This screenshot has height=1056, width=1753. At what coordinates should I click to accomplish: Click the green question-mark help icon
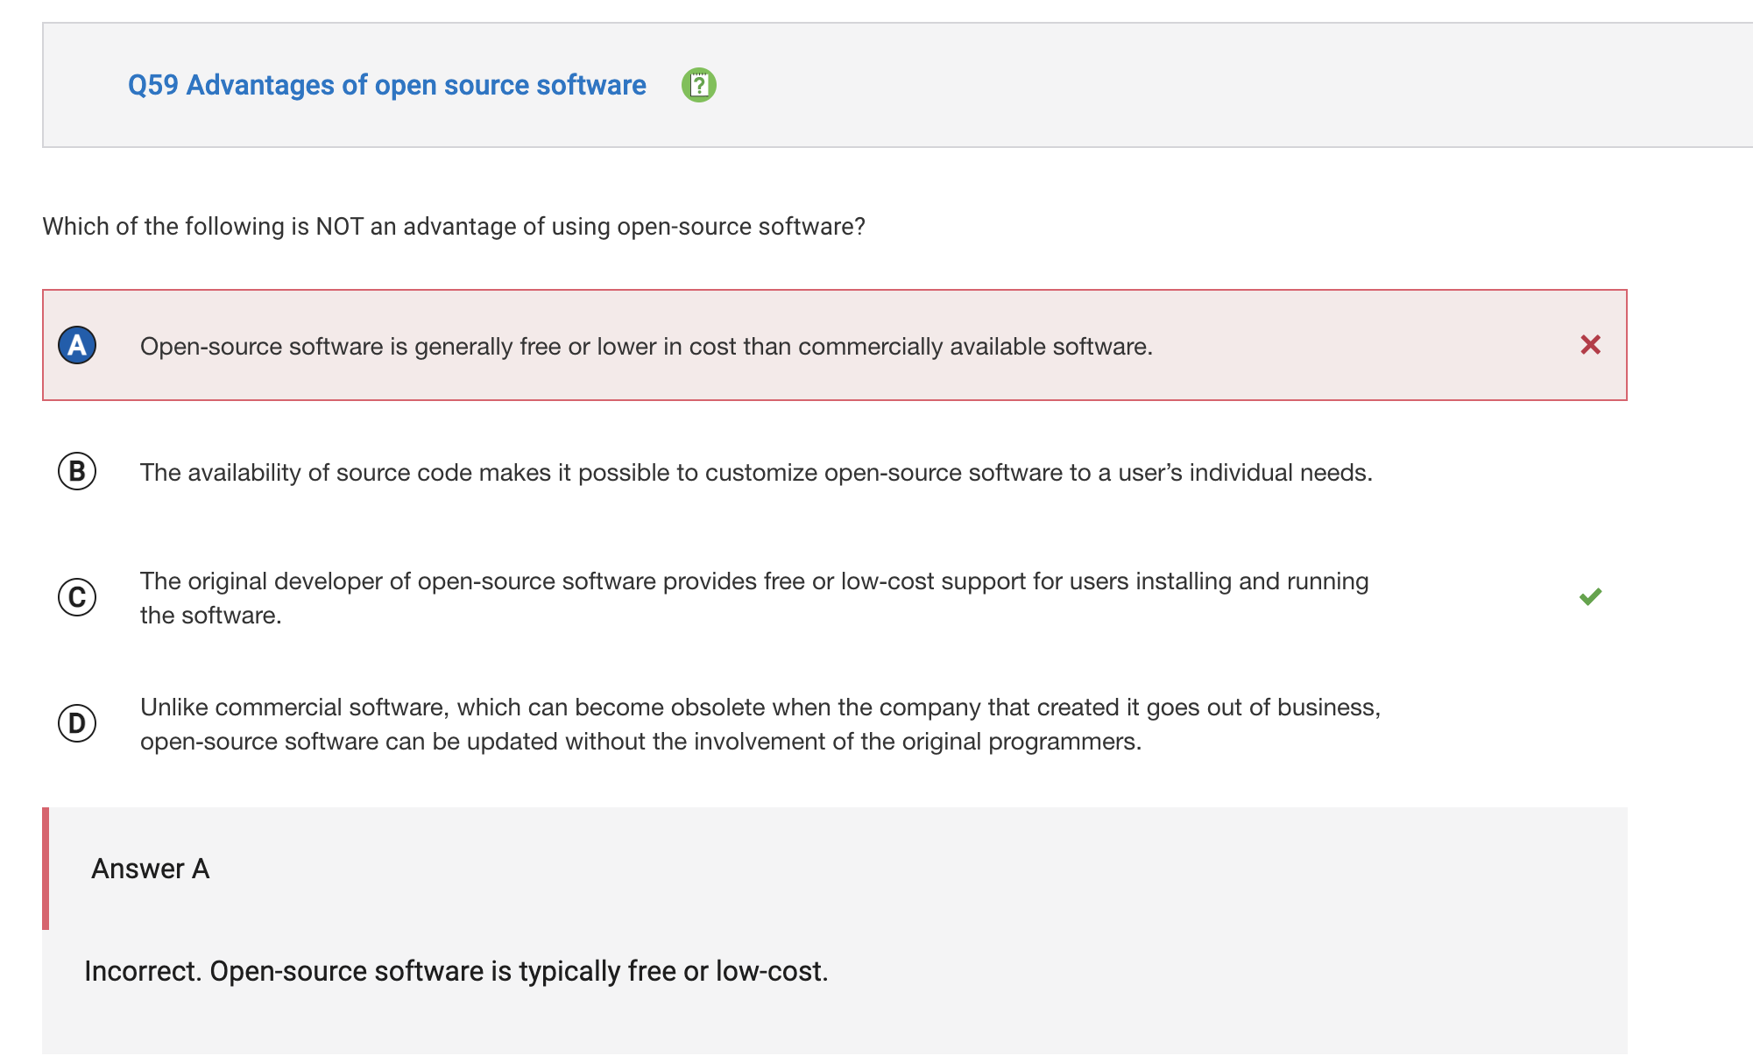click(698, 85)
